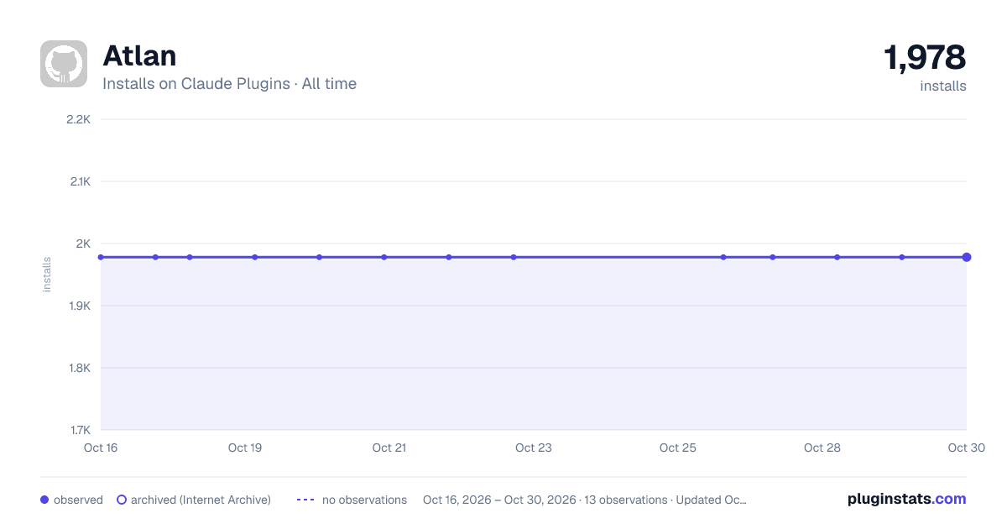Click the 1.8K y-axis label

[78, 368]
